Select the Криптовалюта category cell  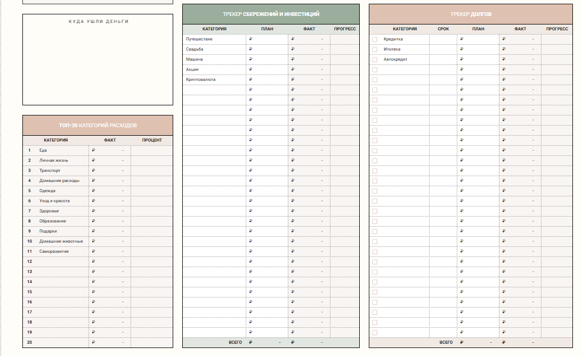tap(214, 80)
